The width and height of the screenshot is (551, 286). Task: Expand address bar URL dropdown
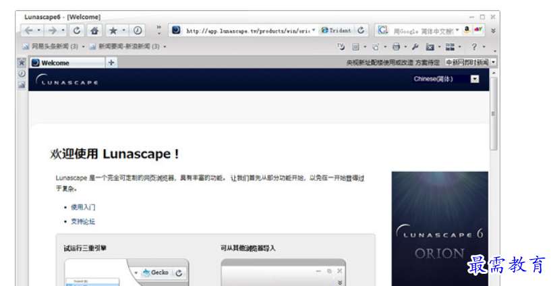(x=314, y=30)
